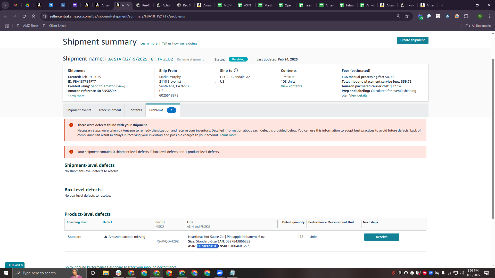This screenshot has width=495, height=278.
Task: Open Tell us how we're doing link
Action: [179, 44]
